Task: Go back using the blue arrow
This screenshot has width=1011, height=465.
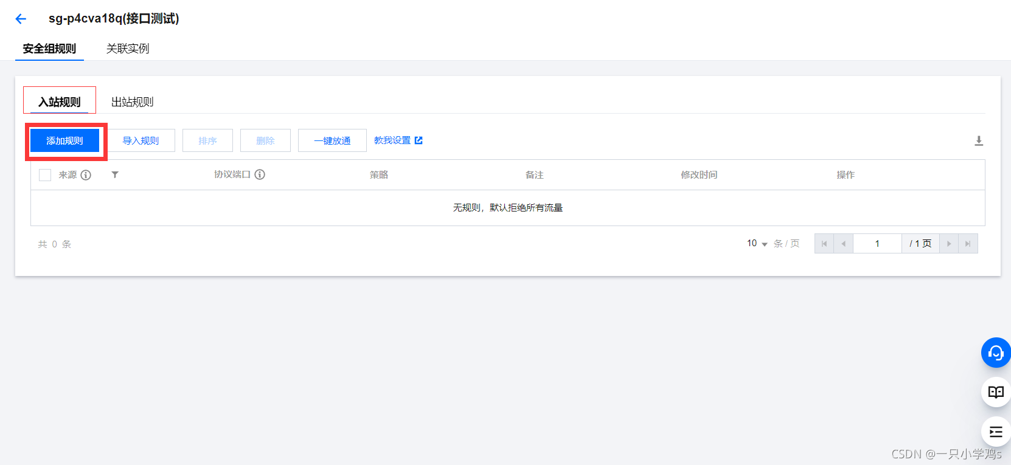Action: pyautogui.click(x=21, y=19)
